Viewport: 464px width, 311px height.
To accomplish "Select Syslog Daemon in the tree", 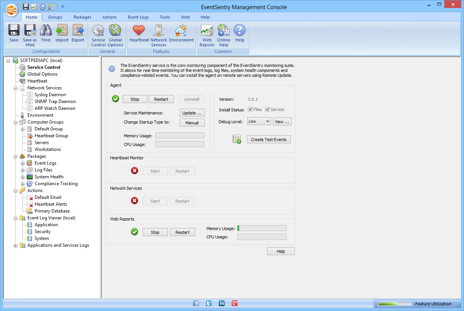I will [x=50, y=95].
